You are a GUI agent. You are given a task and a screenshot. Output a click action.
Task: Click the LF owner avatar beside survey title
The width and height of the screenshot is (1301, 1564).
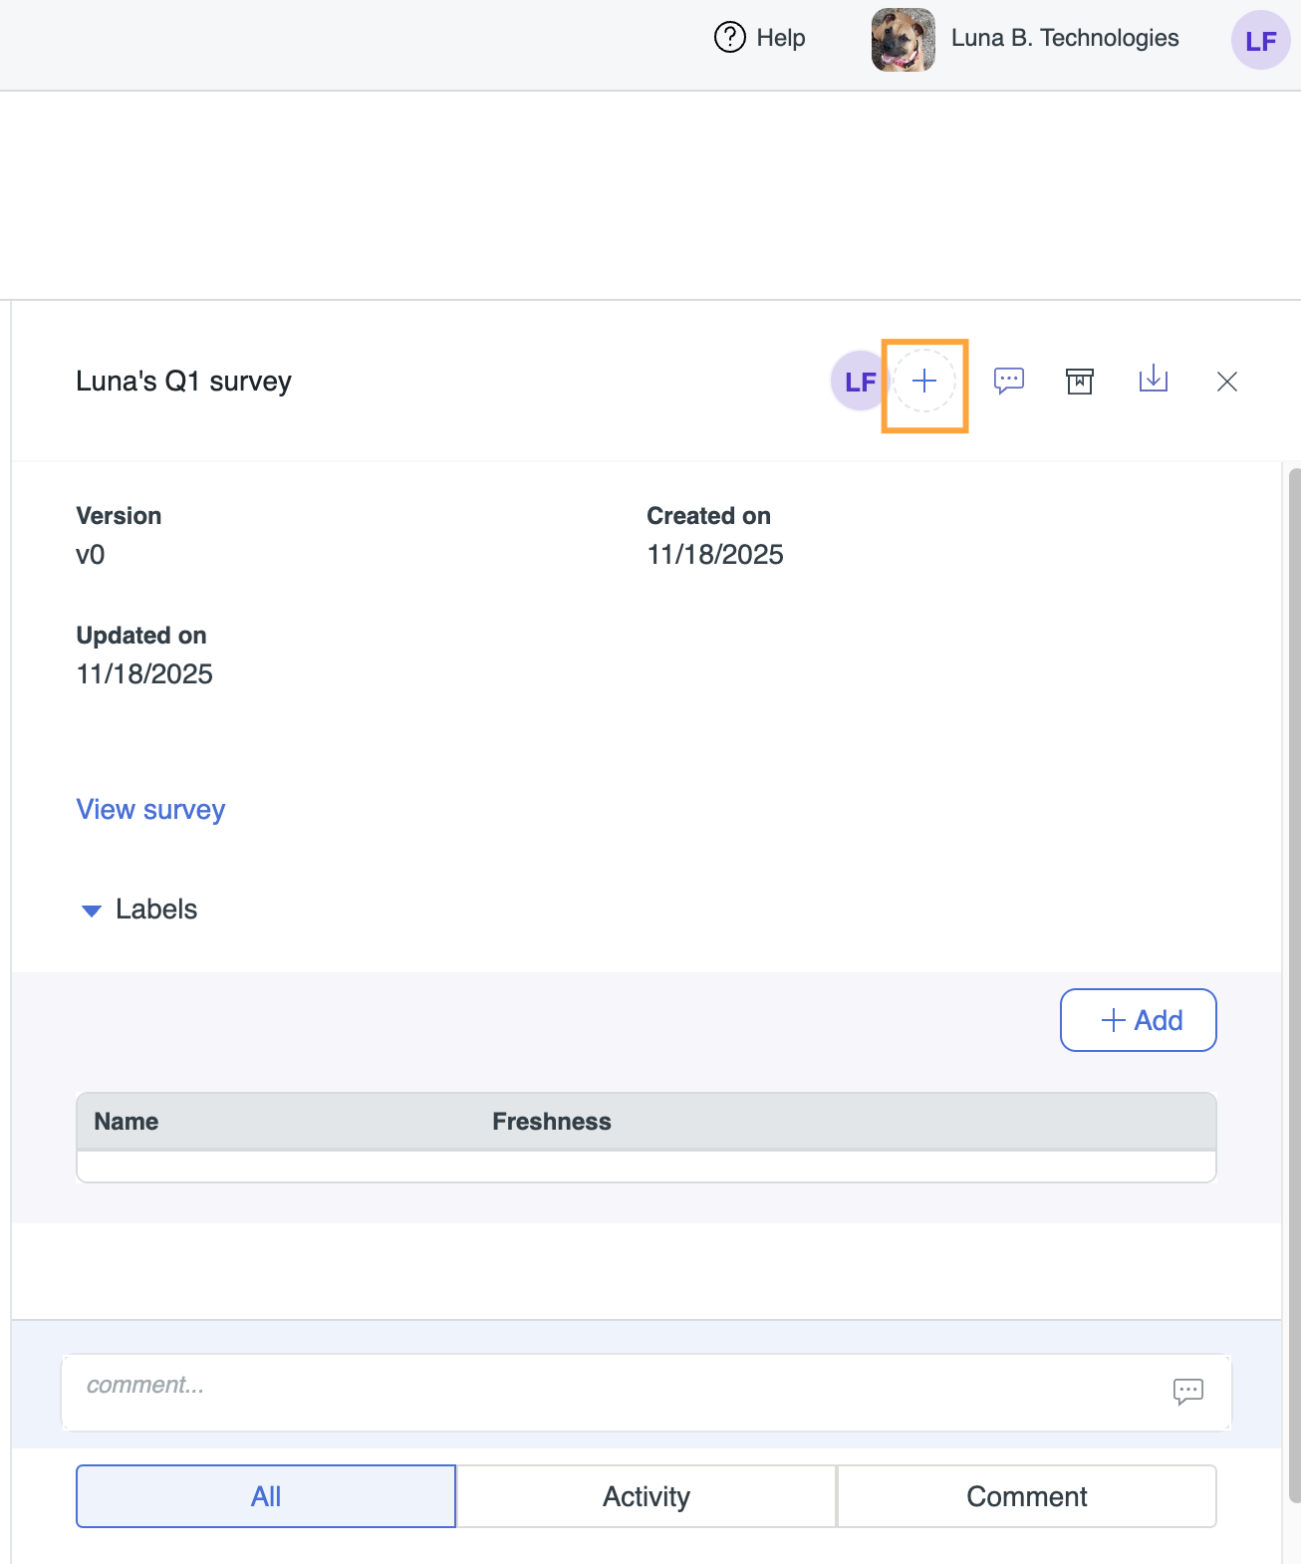click(x=859, y=382)
